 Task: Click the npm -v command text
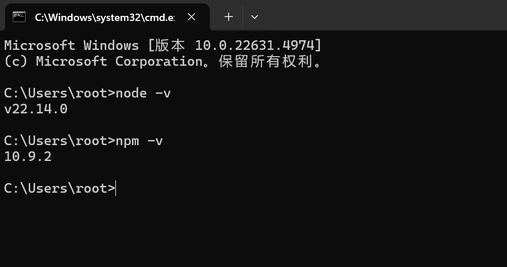139,141
